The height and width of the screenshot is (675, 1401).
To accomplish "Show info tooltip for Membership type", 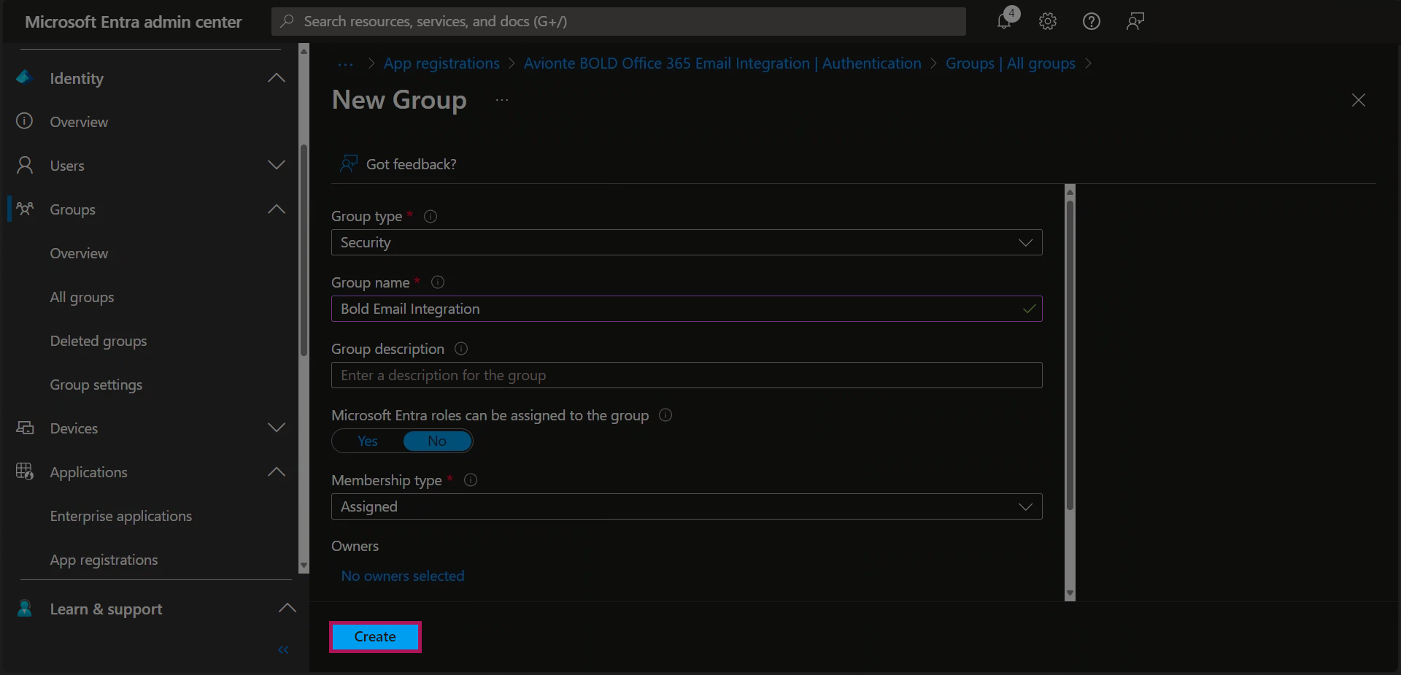I will [x=471, y=479].
